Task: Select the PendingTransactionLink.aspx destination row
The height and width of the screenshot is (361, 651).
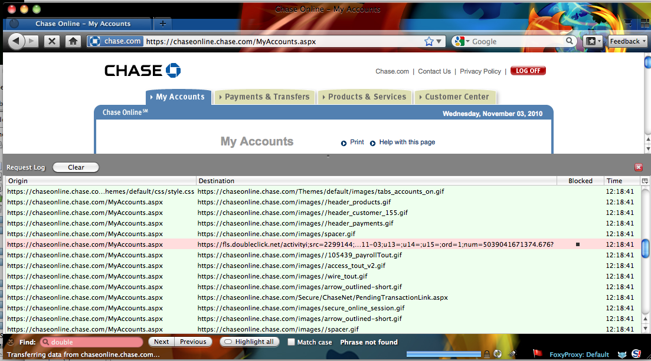Action: tap(323, 297)
